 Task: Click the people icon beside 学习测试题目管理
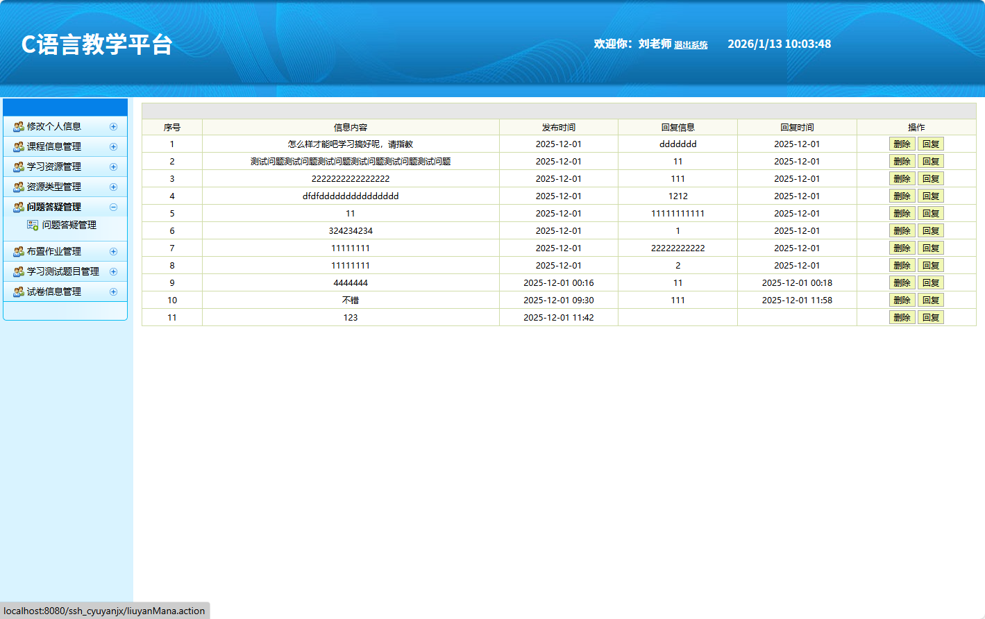19,272
